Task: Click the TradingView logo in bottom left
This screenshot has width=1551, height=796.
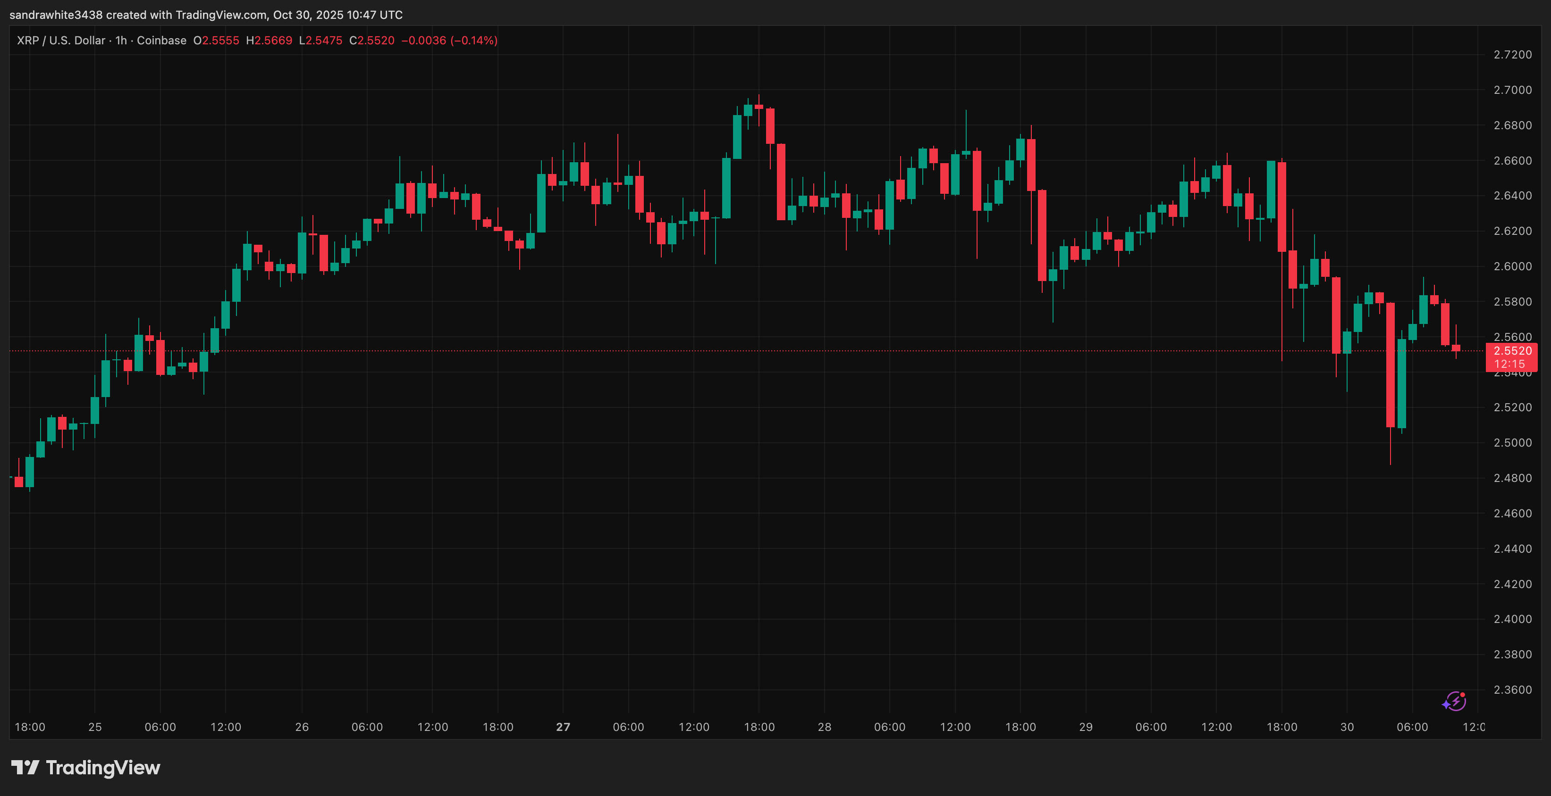Action: pos(85,767)
